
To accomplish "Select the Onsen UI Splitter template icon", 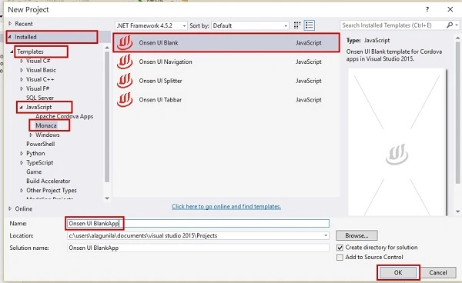I will (x=125, y=81).
